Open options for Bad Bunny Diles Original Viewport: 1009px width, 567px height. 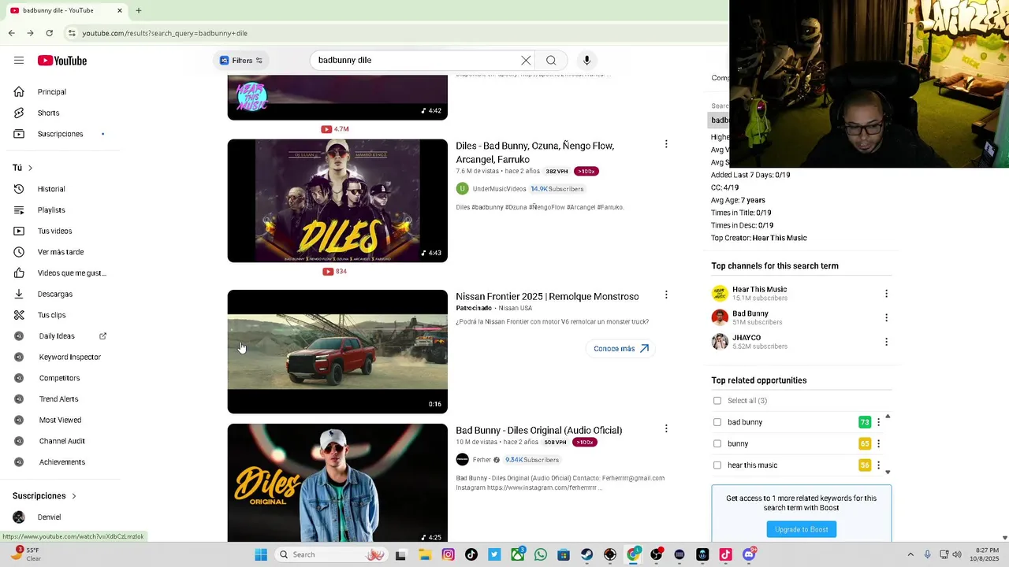[666, 429]
